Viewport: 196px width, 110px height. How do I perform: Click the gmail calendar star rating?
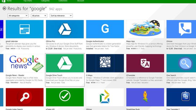pos(14,49)
